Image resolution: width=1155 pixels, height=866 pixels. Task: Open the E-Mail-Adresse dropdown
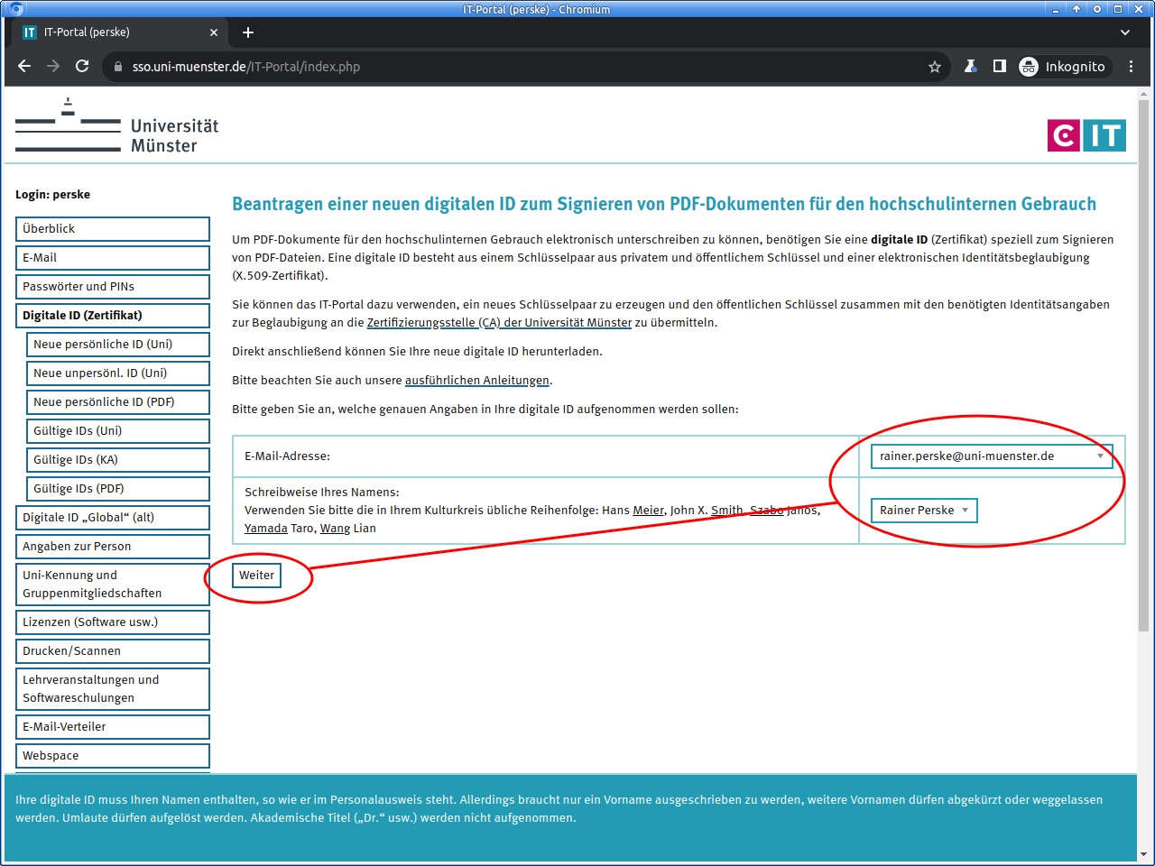[x=991, y=456]
